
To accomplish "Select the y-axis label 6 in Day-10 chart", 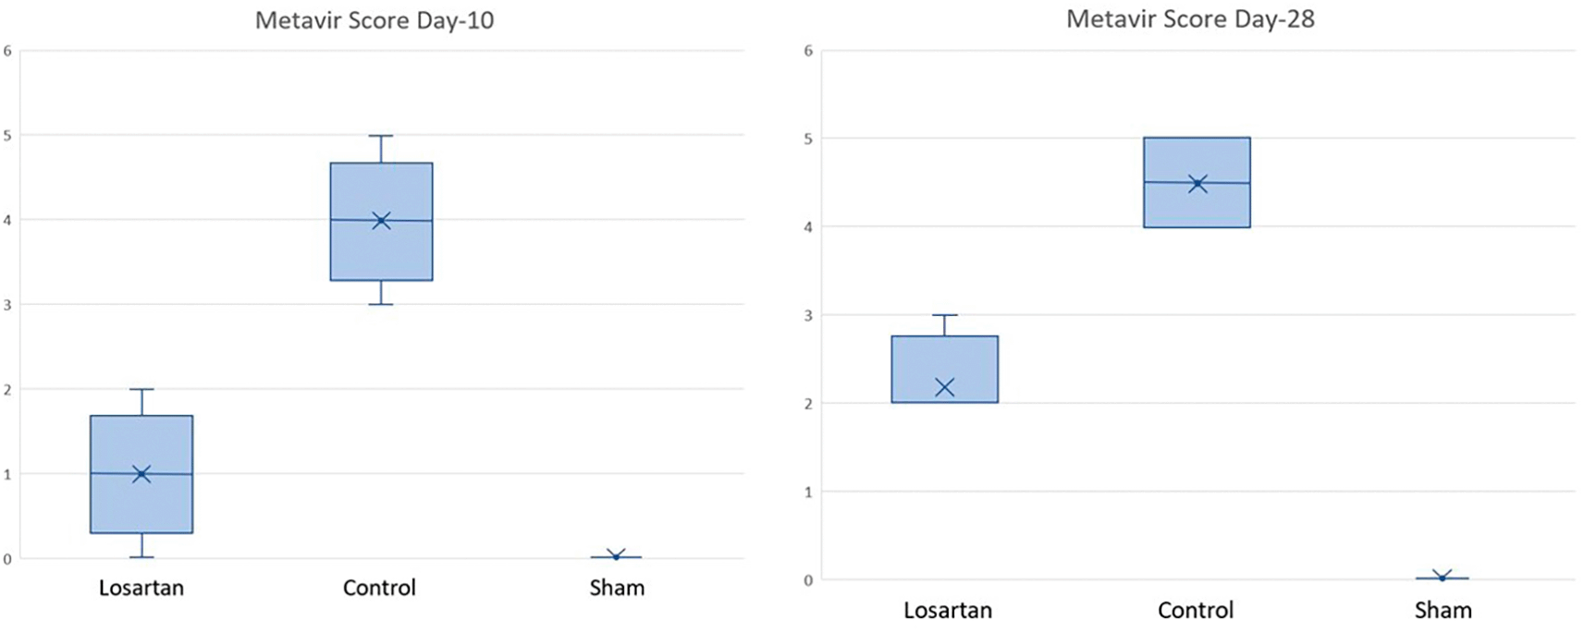I will point(8,51).
